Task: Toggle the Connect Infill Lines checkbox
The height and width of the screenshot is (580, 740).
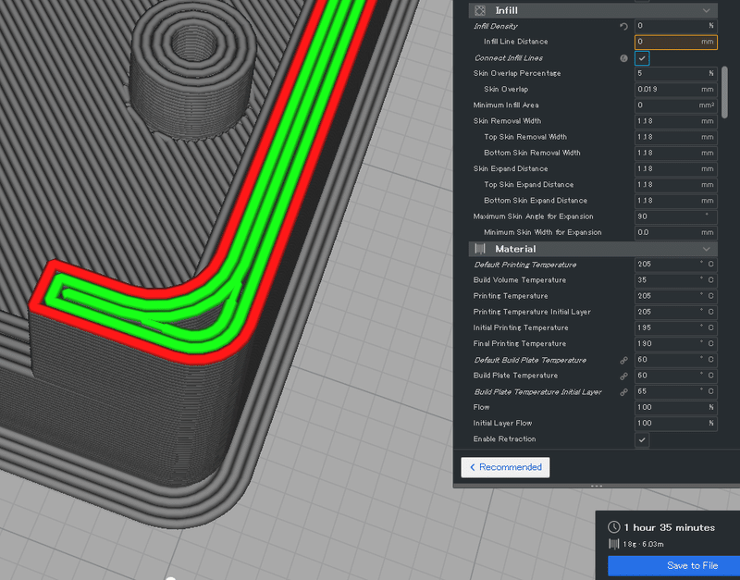Action: coord(642,58)
